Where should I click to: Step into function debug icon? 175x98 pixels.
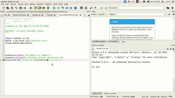coord(63,8)
